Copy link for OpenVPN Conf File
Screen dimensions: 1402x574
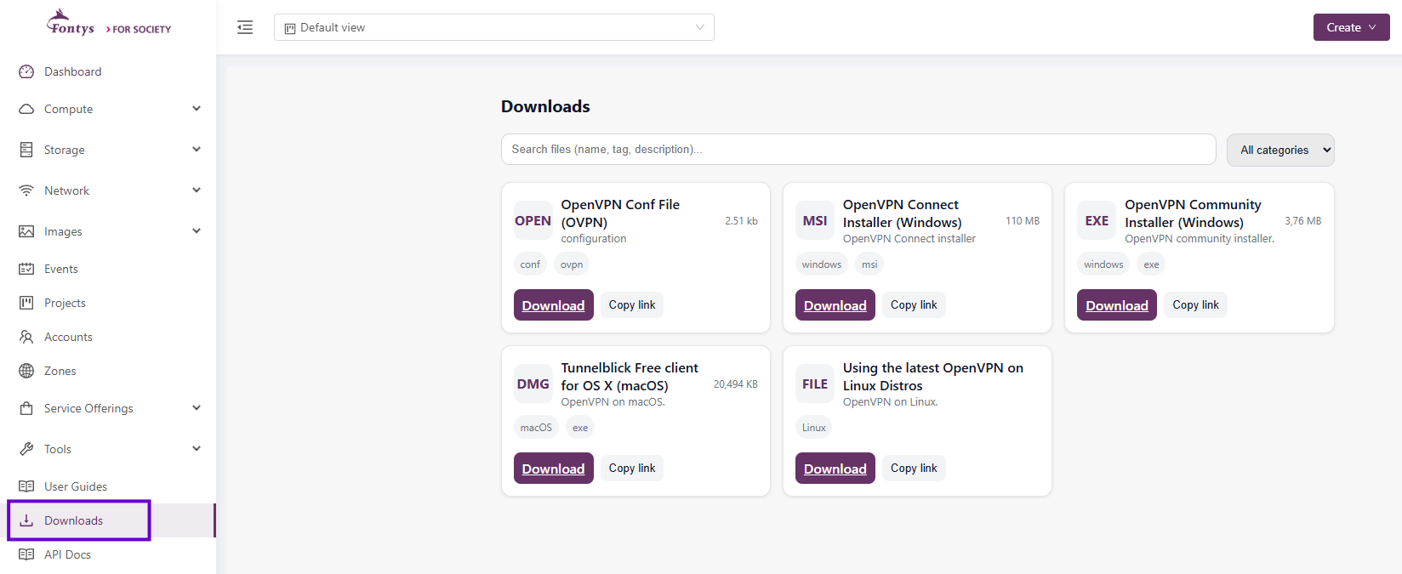click(632, 304)
